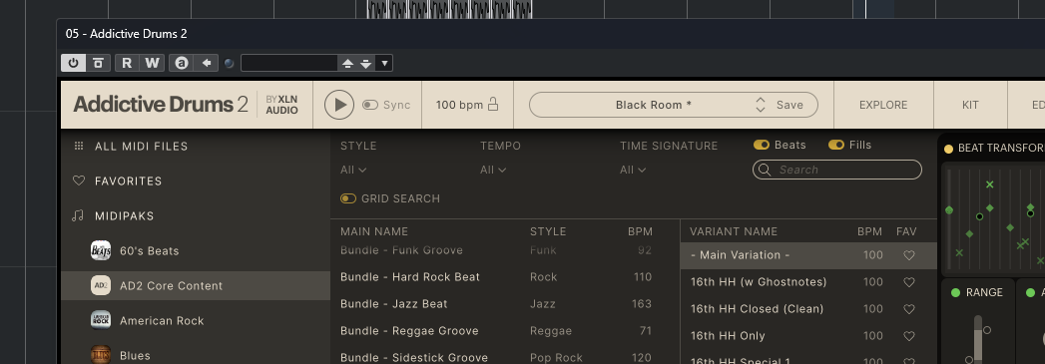Open the Tempo filter dropdown
1045x364 pixels.
[x=493, y=170]
